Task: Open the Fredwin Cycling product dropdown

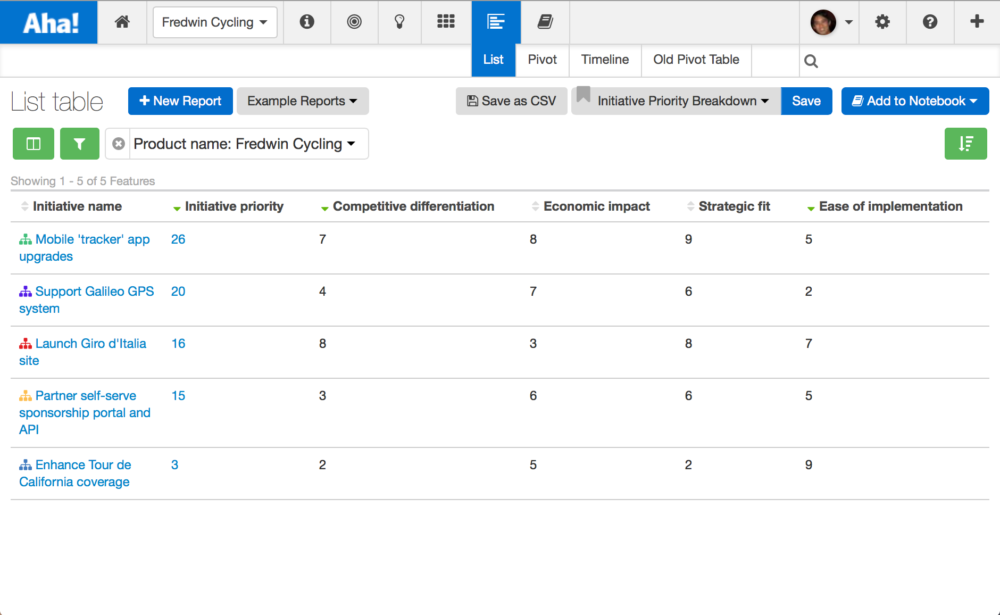Action: pos(215,22)
